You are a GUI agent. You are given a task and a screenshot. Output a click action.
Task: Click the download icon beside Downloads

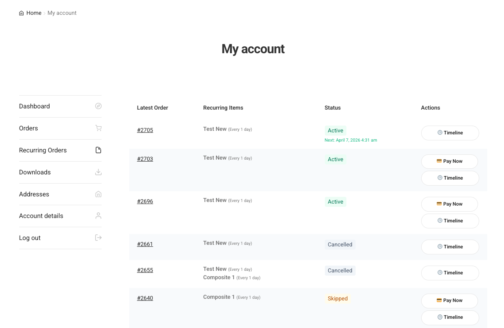pyautogui.click(x=98, y=172)
